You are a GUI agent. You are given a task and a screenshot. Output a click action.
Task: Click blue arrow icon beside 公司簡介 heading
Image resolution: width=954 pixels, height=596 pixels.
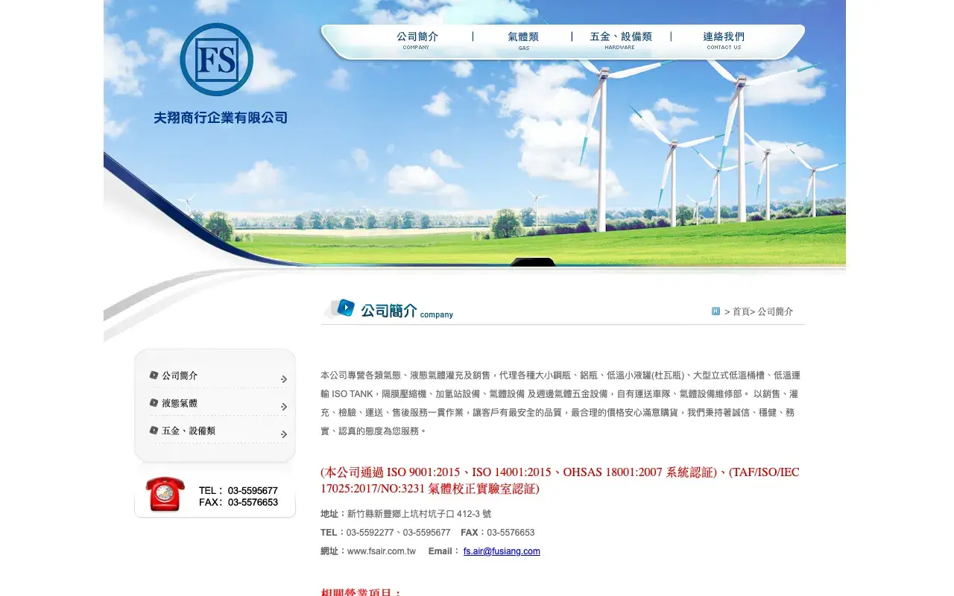[345, 308]
